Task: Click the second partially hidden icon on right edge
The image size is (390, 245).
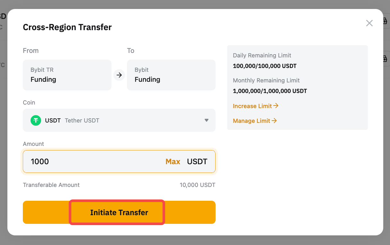Action: click(385, 59)
